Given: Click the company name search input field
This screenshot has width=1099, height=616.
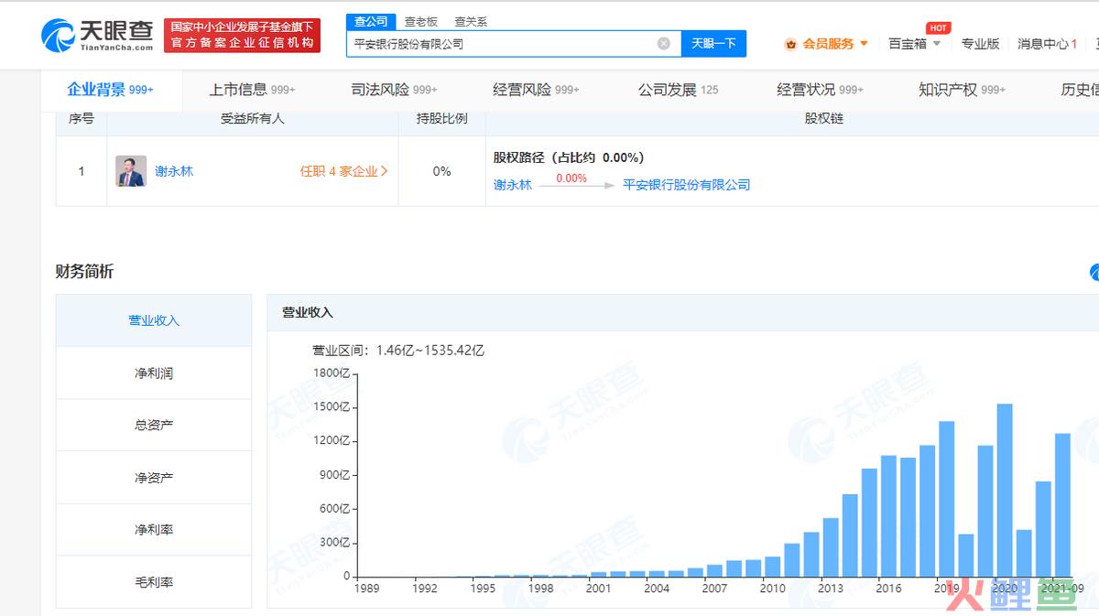Looking at the screenshot, I should 504,43.
